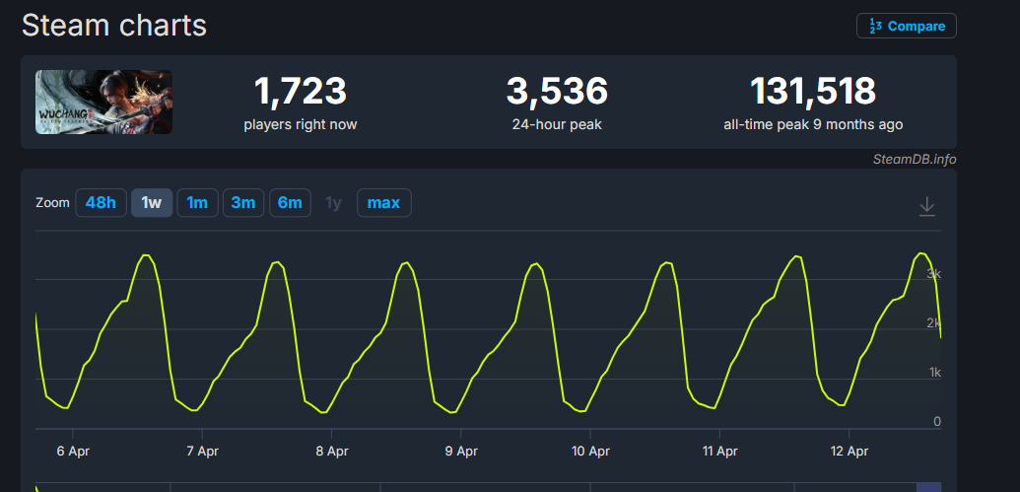Viewport: 1020px width, 492px height.
Task: Switch zoom to 1m
Action: click(197, 202)
